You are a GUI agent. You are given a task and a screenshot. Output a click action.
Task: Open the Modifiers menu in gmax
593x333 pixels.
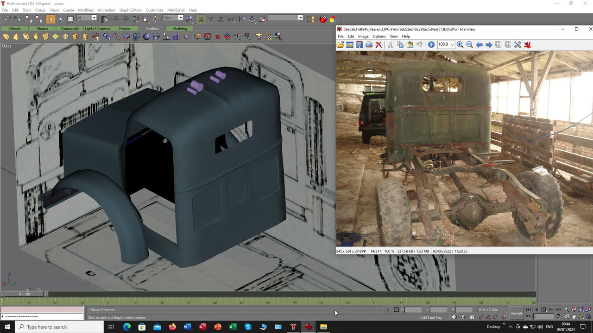coord(85,10)
